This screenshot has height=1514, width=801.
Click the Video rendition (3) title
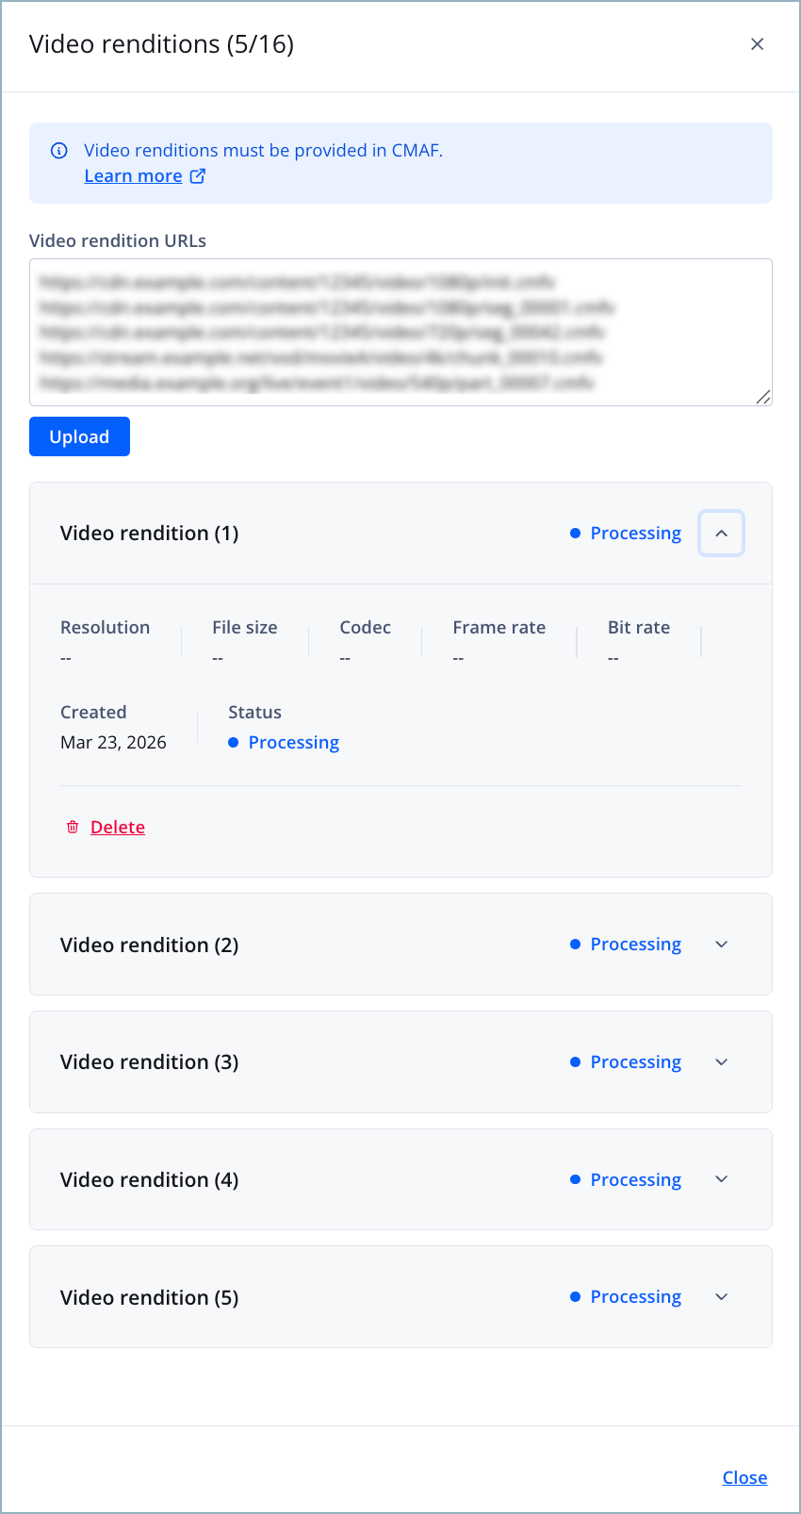(149, 1062)
